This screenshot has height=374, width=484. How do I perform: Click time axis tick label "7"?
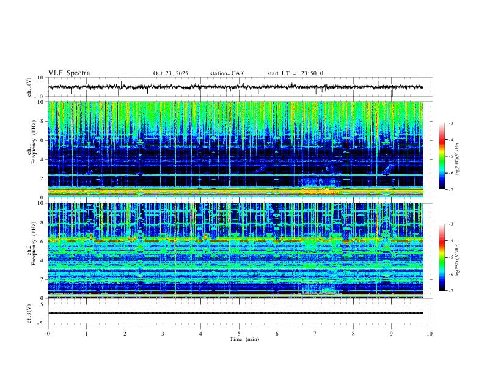click(315, 334)
